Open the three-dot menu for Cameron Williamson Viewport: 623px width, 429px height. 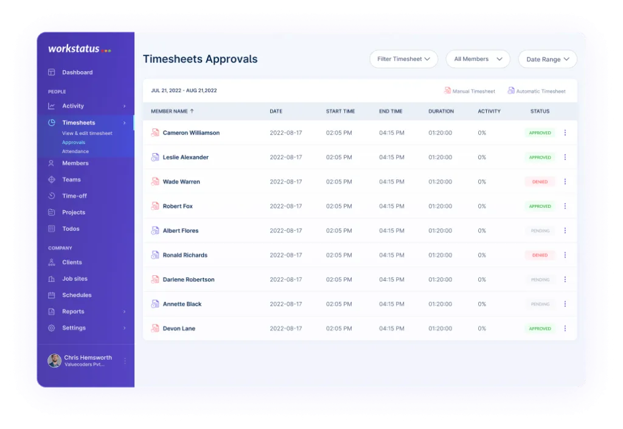(x=565, y=132)
